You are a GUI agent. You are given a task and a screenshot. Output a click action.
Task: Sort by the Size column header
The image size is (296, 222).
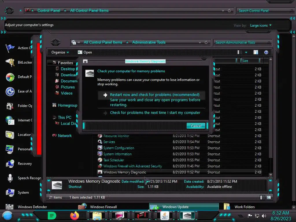coord(250,61)
